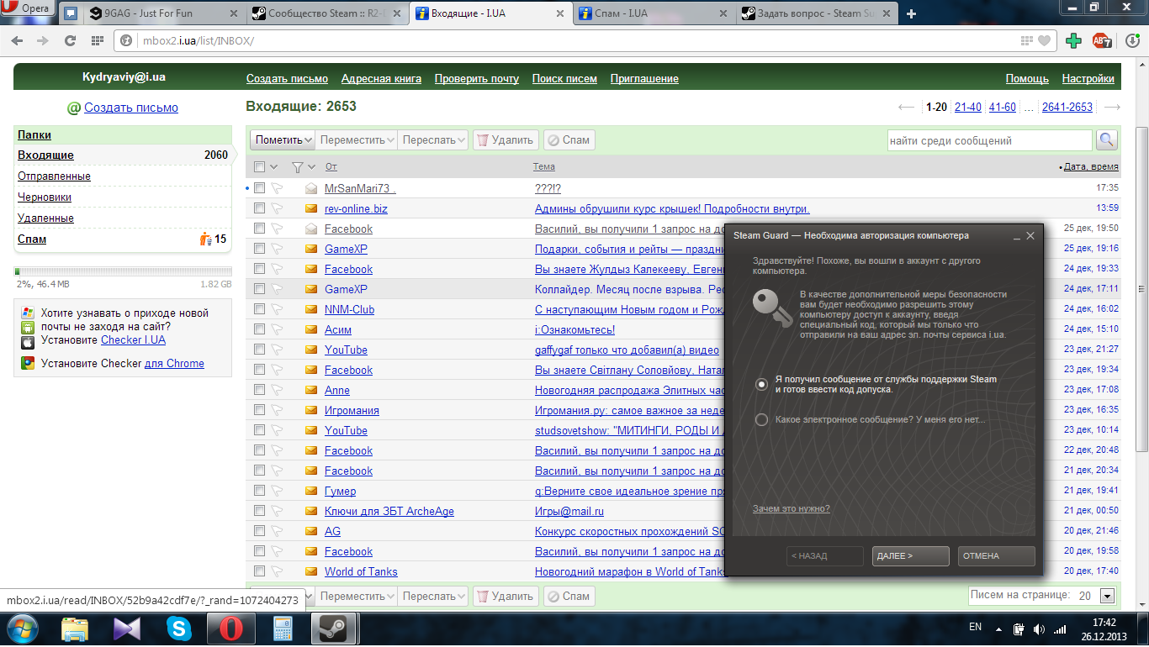Click the envelope icon on World of Tanks row
The width and height of the screenshot is (1149, 647).
(311, 571)
